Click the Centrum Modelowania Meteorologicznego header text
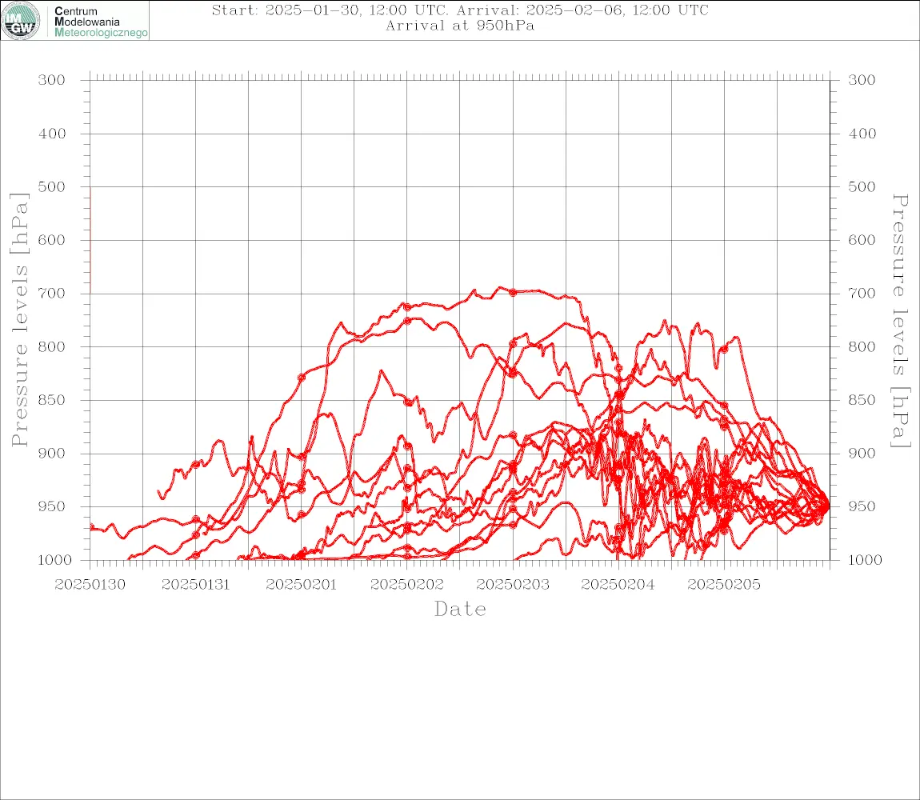Viewport: 920px width, 800px height. [x=100, y=22]
